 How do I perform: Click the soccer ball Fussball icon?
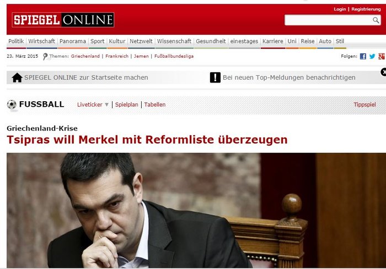(12, 105)
